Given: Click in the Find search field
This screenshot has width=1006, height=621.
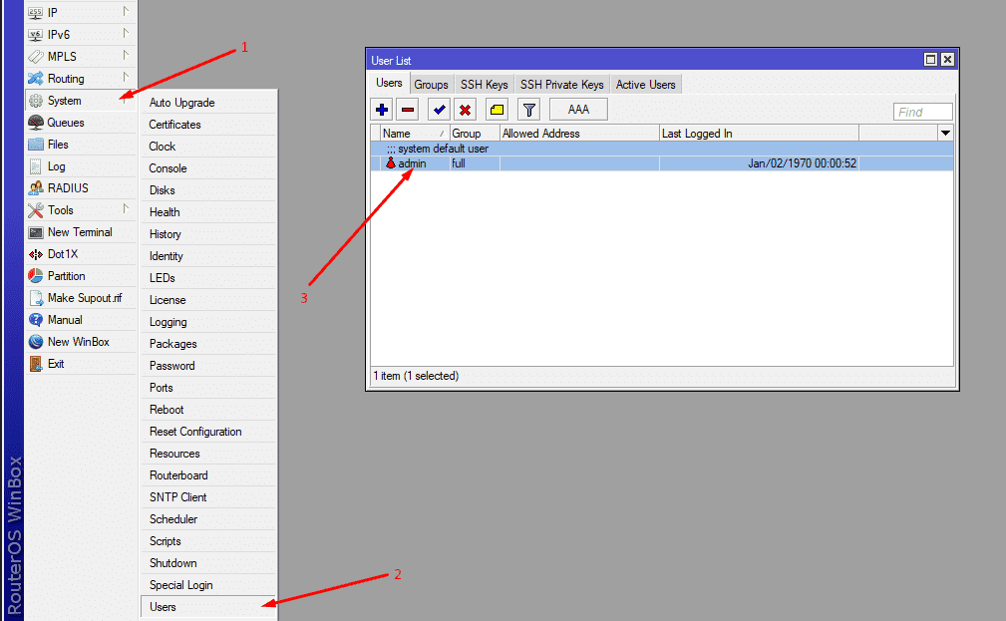Looking at the screenshot, I should [922, 113].
